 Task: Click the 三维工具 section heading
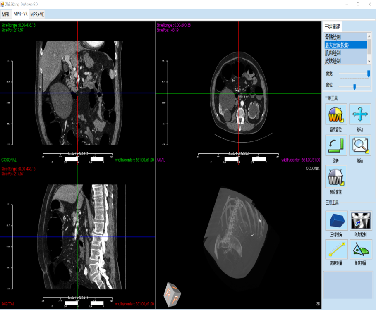[x=332, y=203]
